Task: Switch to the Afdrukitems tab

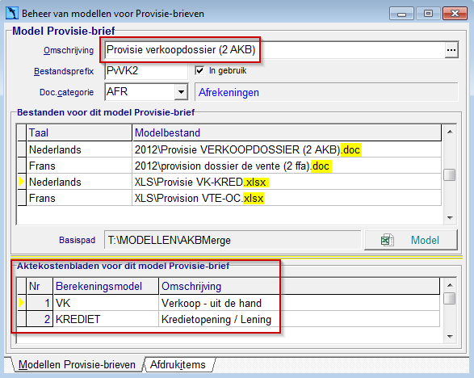Action: point(178,364)
